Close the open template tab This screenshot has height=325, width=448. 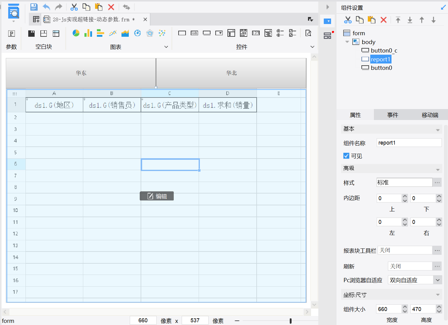click(145, 19)
